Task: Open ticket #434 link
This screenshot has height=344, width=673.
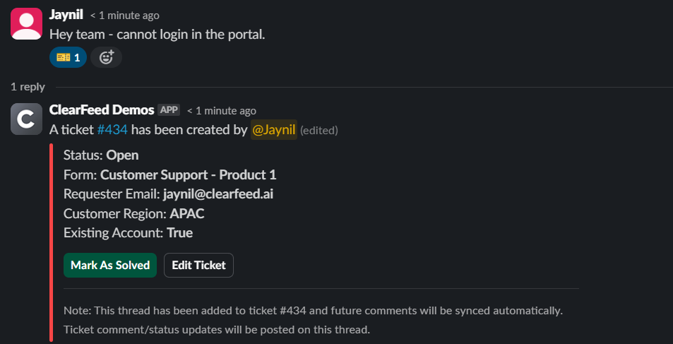Action: pos(112,129)
